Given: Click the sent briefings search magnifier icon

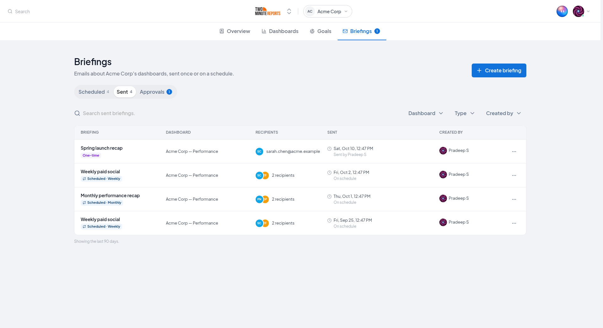Looking at the screenshot, I should tap(77, 113).
